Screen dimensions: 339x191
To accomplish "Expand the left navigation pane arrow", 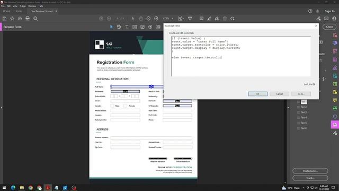I will [1, 107].
